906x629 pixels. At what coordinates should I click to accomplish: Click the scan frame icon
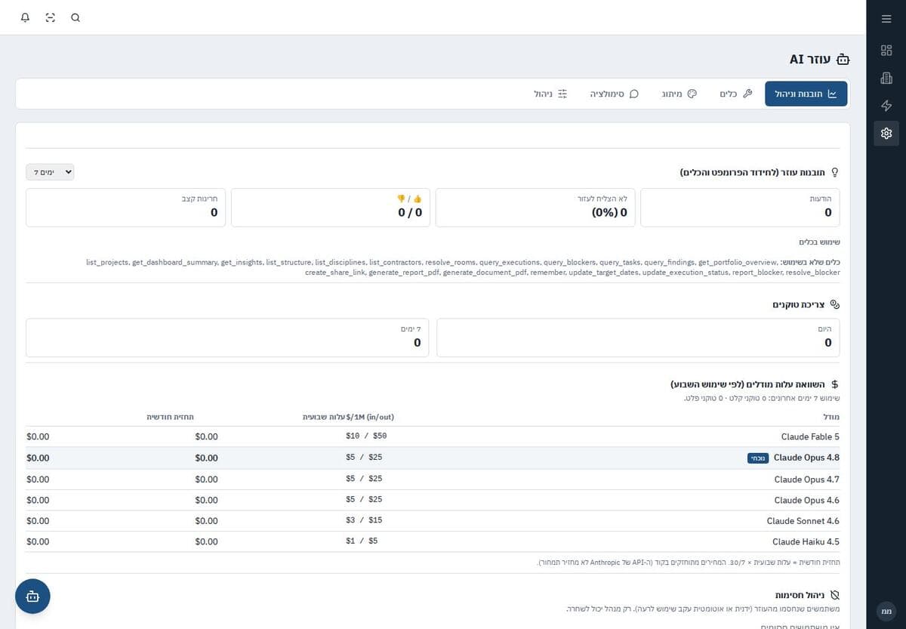tap(51, 17)
